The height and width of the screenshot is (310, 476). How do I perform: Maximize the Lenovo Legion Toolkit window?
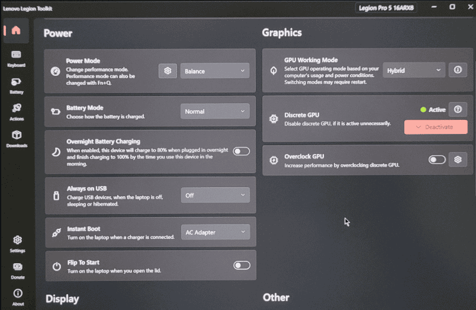(452, 7)
